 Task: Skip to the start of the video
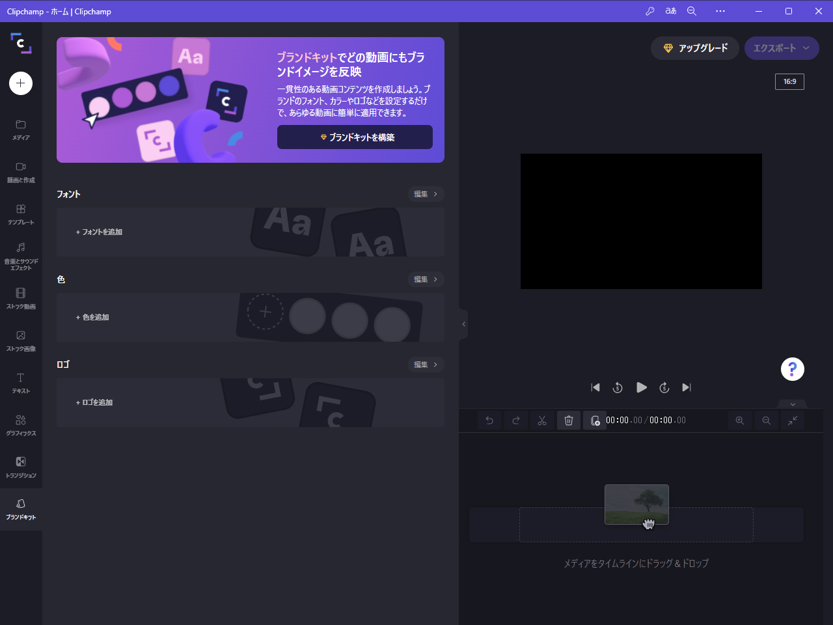coord(595,387)
